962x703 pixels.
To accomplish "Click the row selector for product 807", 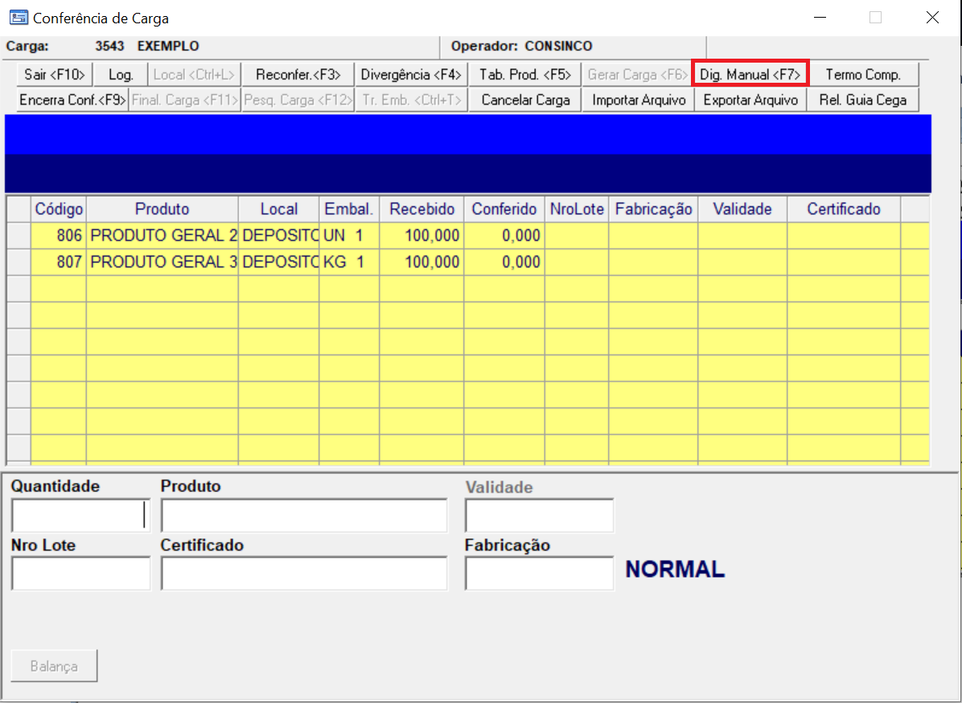I will pos(19,262).
